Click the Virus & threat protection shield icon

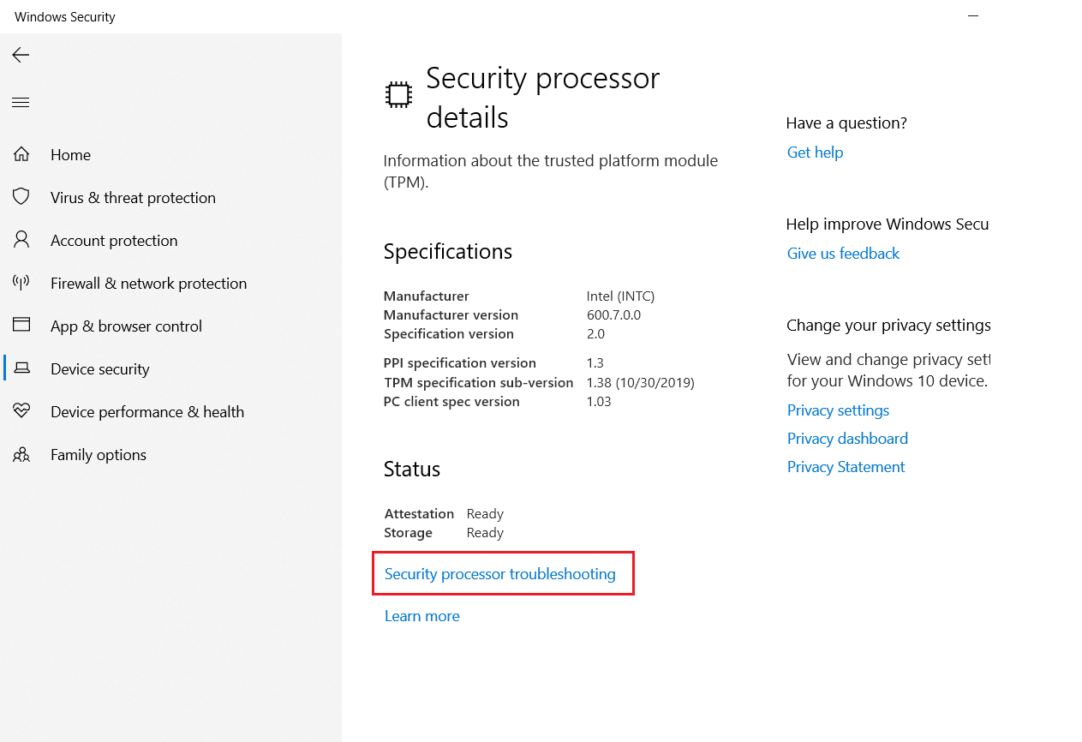click(21, 197)
